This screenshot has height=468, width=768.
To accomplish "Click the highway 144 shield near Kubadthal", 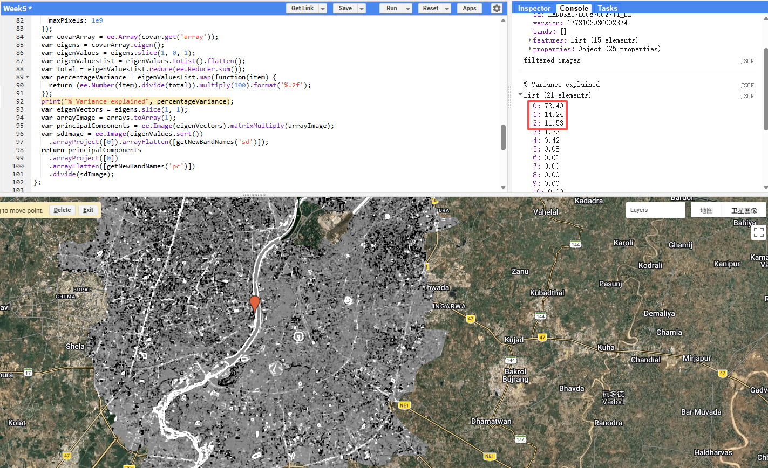I will (540, 315).
